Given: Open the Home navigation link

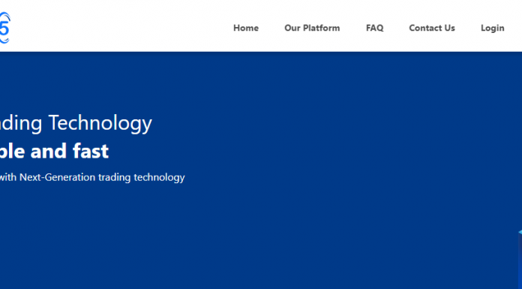Looking at the screenshot, I should tap(246, 28).
